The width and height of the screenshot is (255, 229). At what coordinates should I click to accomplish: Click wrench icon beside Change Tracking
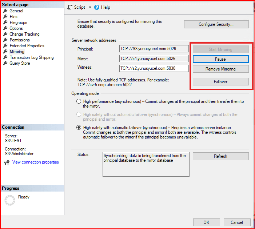coord(5,34)
